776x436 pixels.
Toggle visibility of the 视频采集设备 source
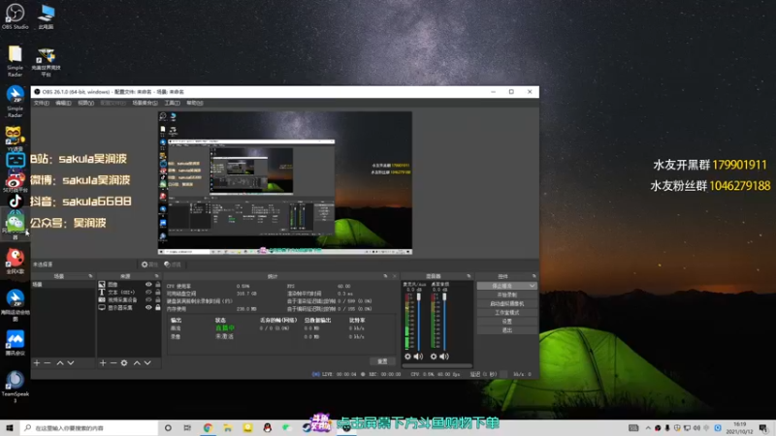(x=148, y=299)
